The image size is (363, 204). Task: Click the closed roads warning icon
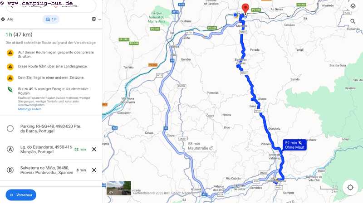(x=10, y=53)
